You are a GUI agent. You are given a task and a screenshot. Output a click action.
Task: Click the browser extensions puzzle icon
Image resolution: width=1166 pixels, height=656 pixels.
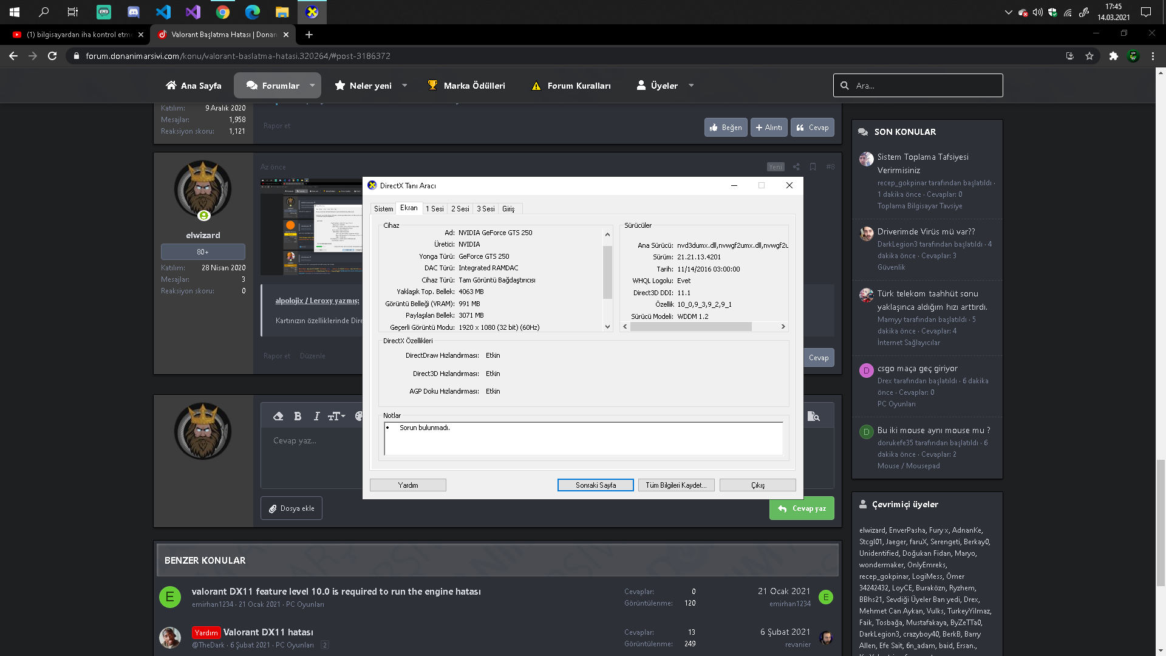pos(1113,56)
